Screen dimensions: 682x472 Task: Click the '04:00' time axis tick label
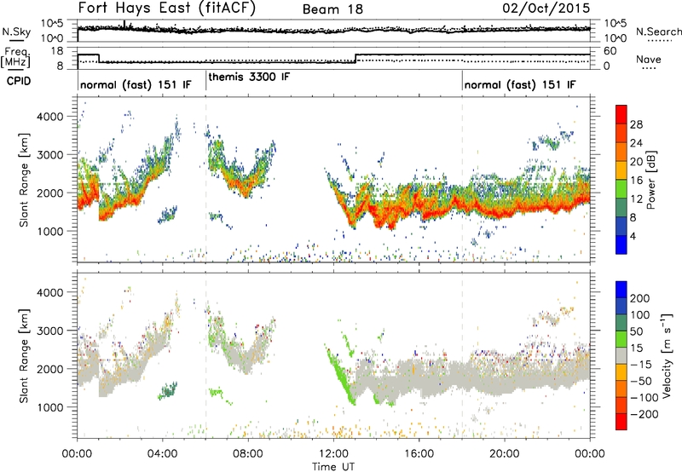coord(163,454)
